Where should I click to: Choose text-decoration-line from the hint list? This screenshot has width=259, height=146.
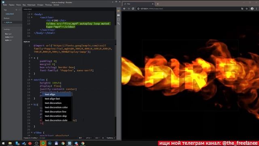pos(57,112)
